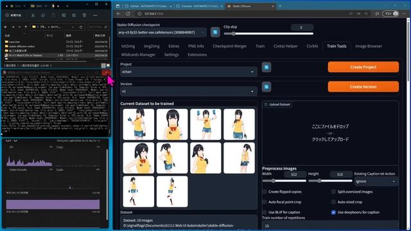Adjust the Height slider
411x231 pixels.
pyautogui.click(x=330, y=181)
